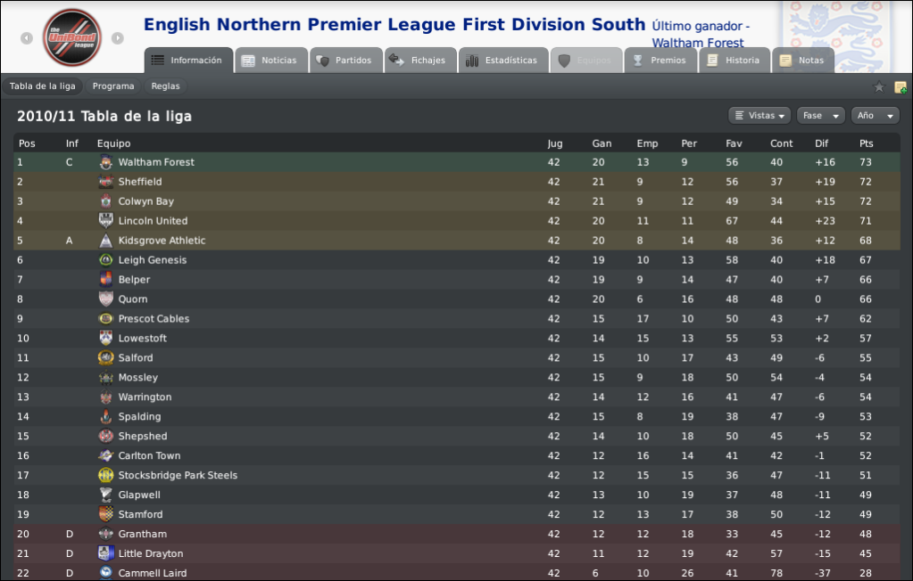The image size is (913, 581).
Task: Select the Reglas view button
Action: coord(165,86)
